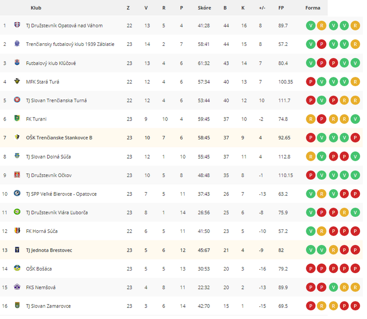Click last form badge of FK Turani
The height and width of the screenshot is (319, 367).
pyautogui.click(x=355, y=119)
